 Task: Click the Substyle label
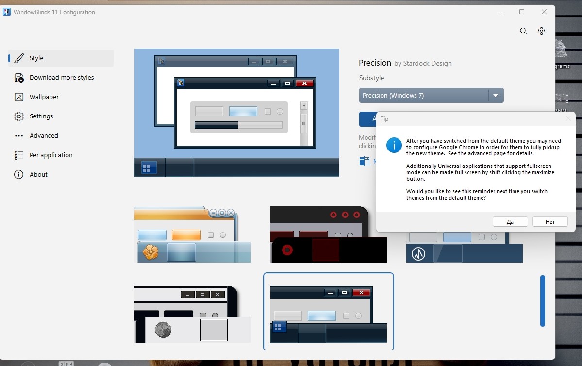(371, 78)
